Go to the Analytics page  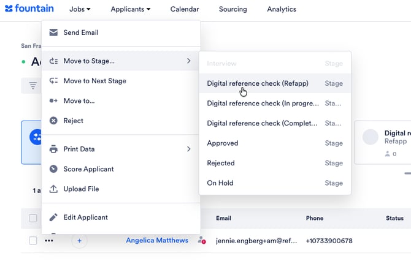tap(282, 9)
